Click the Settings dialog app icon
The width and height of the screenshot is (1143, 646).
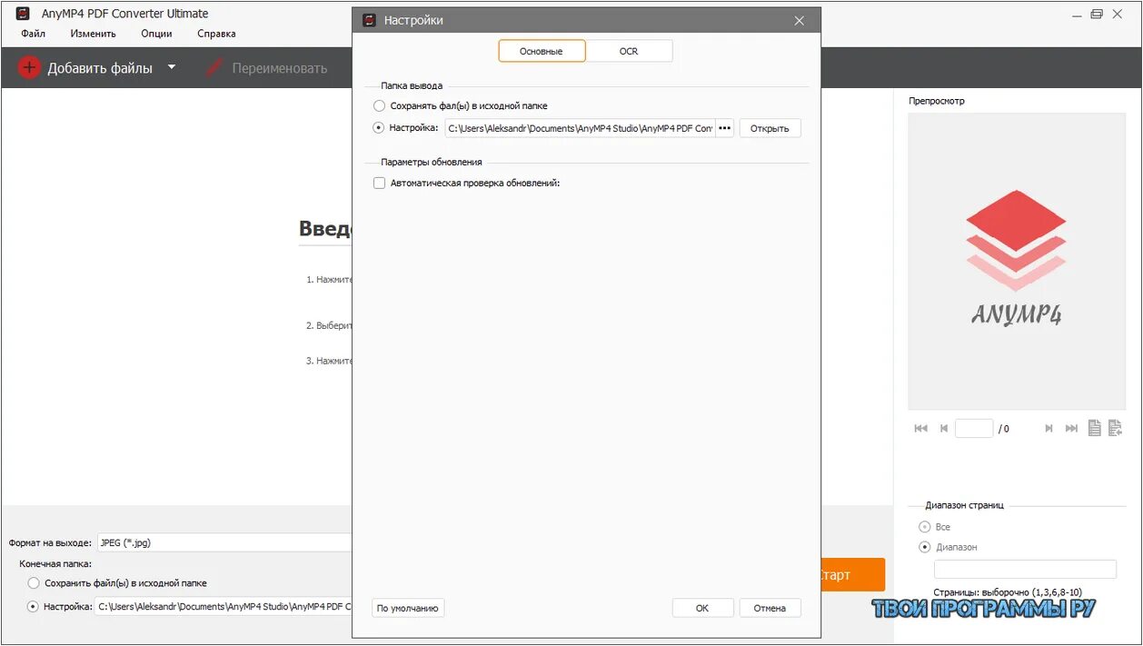(x=369, y=20)
